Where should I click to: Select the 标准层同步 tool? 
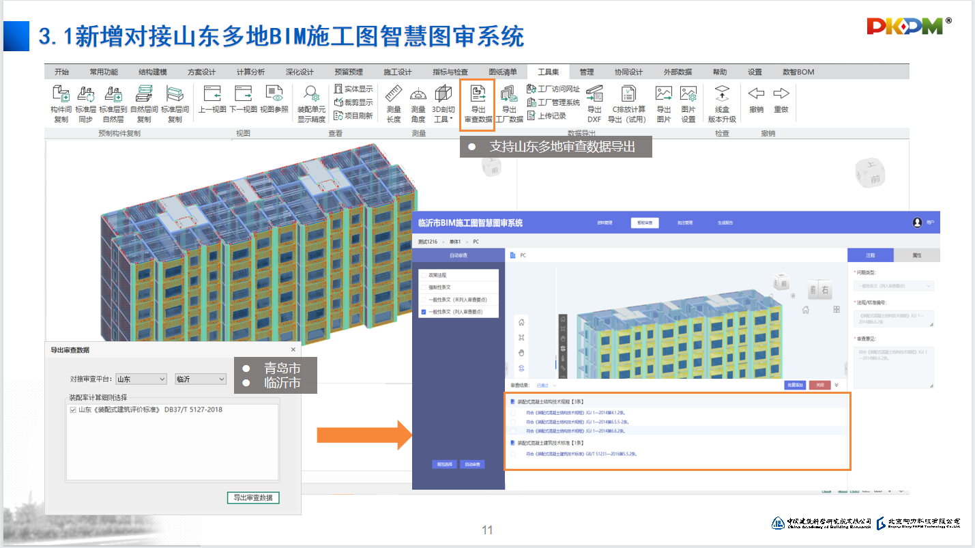(86, 104)
